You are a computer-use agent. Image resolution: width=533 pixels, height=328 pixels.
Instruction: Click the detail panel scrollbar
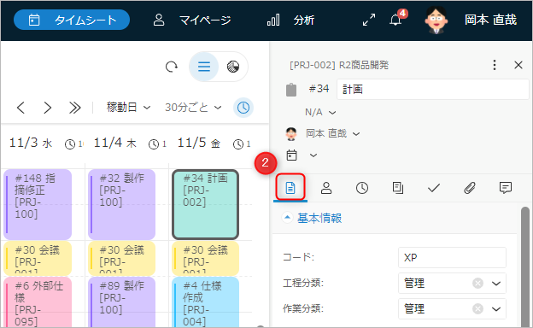click(525, 266)
